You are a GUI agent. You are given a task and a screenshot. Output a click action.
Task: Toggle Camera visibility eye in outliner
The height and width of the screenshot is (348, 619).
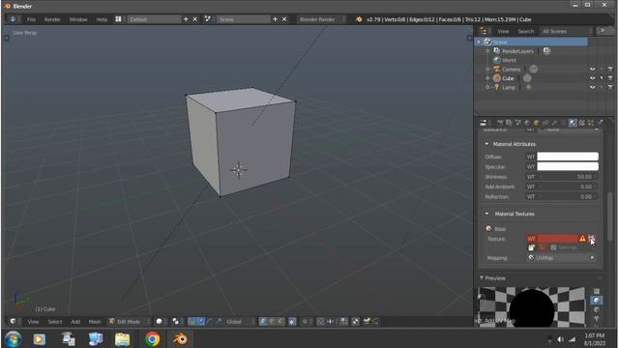click(592, 69)
